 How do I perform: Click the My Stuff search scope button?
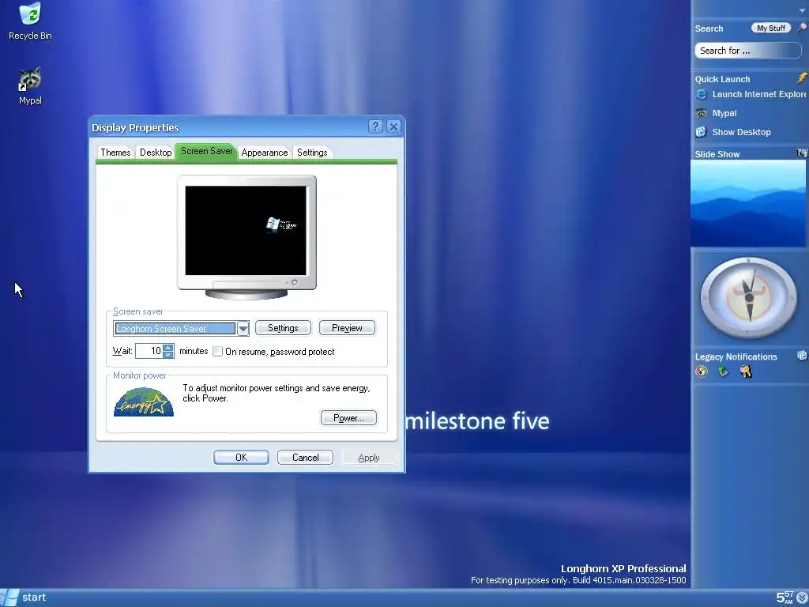point(771,28)
